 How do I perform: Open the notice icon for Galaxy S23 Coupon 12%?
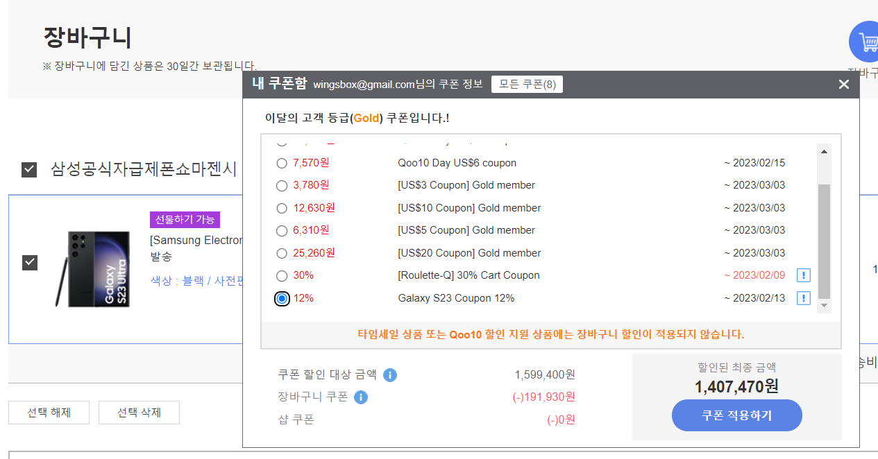tap(803, 298)
